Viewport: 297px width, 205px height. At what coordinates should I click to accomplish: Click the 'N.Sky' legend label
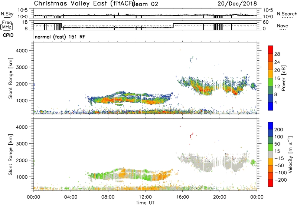(x=7, y=14)
